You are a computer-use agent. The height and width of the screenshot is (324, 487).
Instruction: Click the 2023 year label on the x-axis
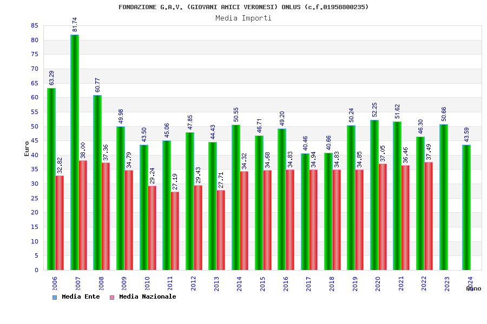point(447,283)
